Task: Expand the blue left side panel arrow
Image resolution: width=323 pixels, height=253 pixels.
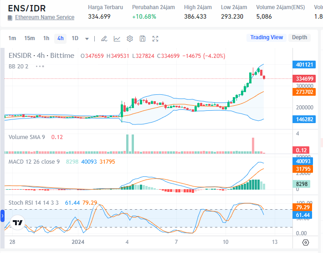Action: pos(2,216)
